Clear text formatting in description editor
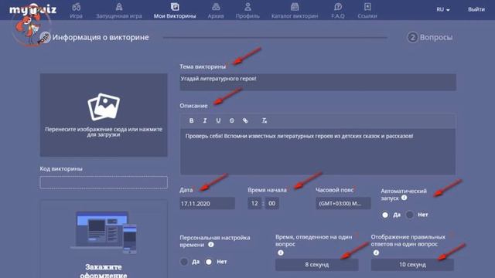This screenshot has height=278, width=495. (x=265, y=120)
